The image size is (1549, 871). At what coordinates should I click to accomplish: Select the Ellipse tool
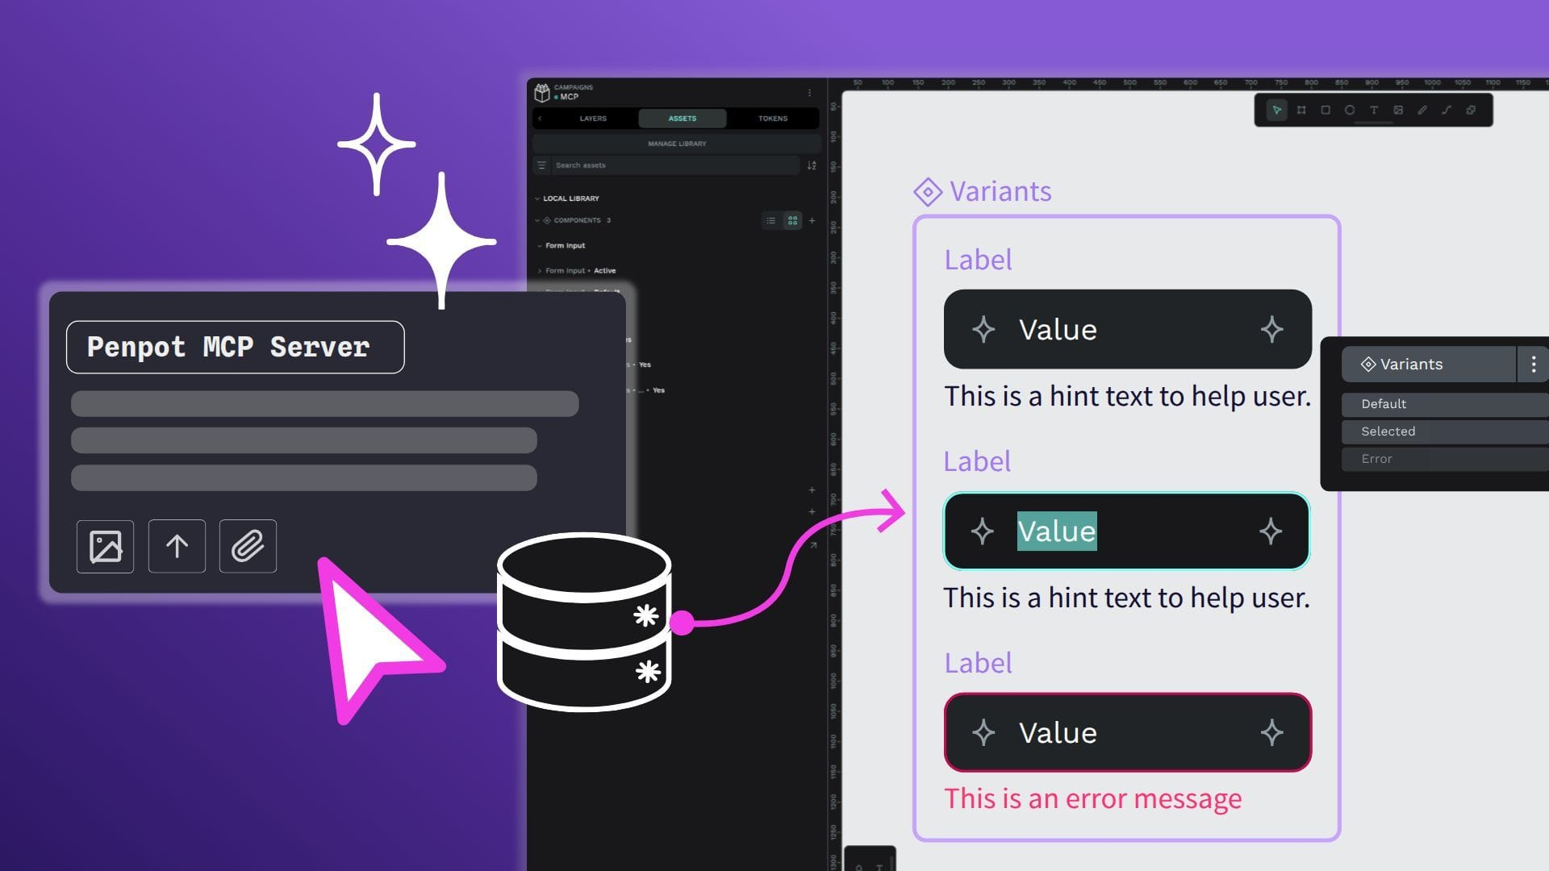1349,110
